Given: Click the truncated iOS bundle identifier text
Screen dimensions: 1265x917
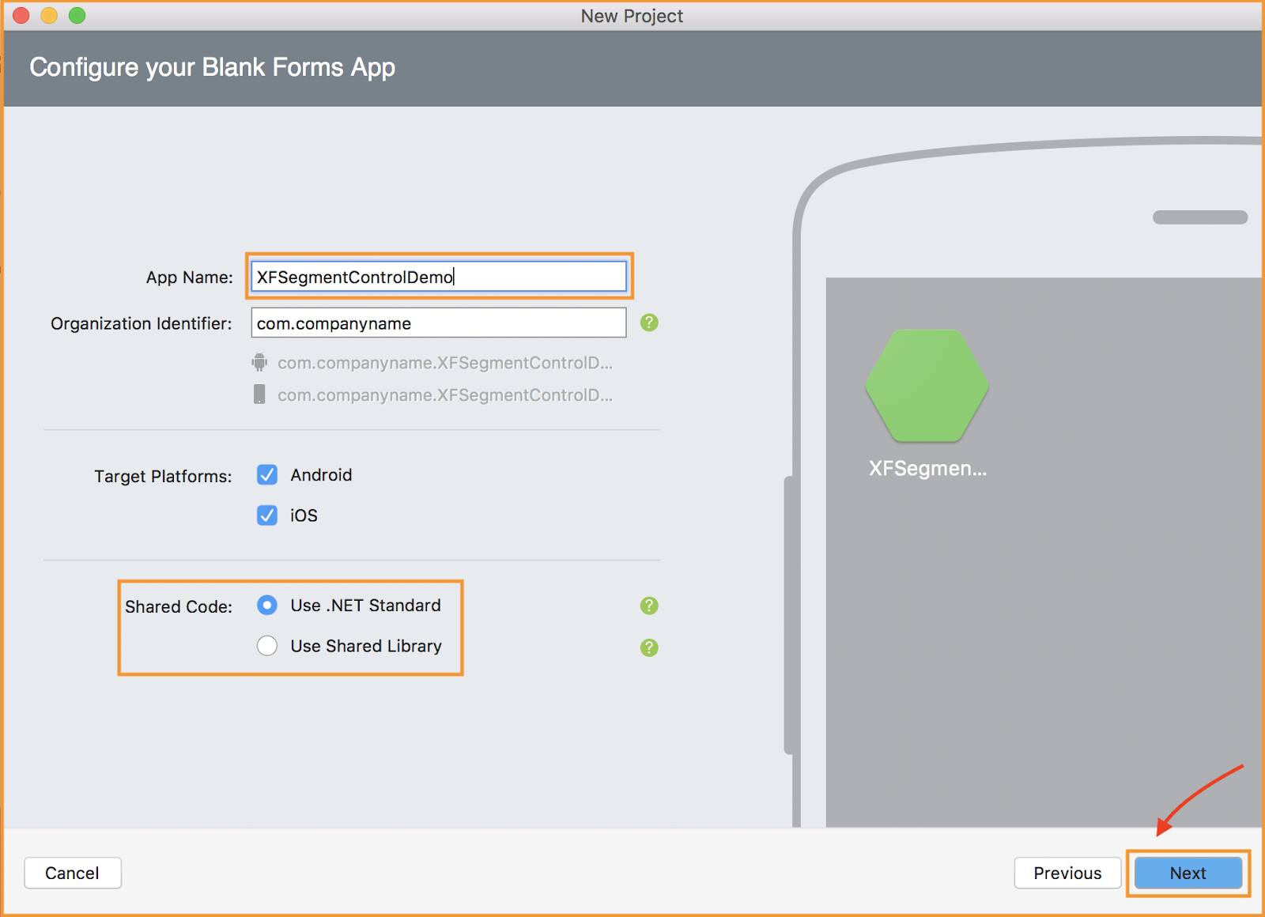Looking at the screenshot, I should 444,394.
